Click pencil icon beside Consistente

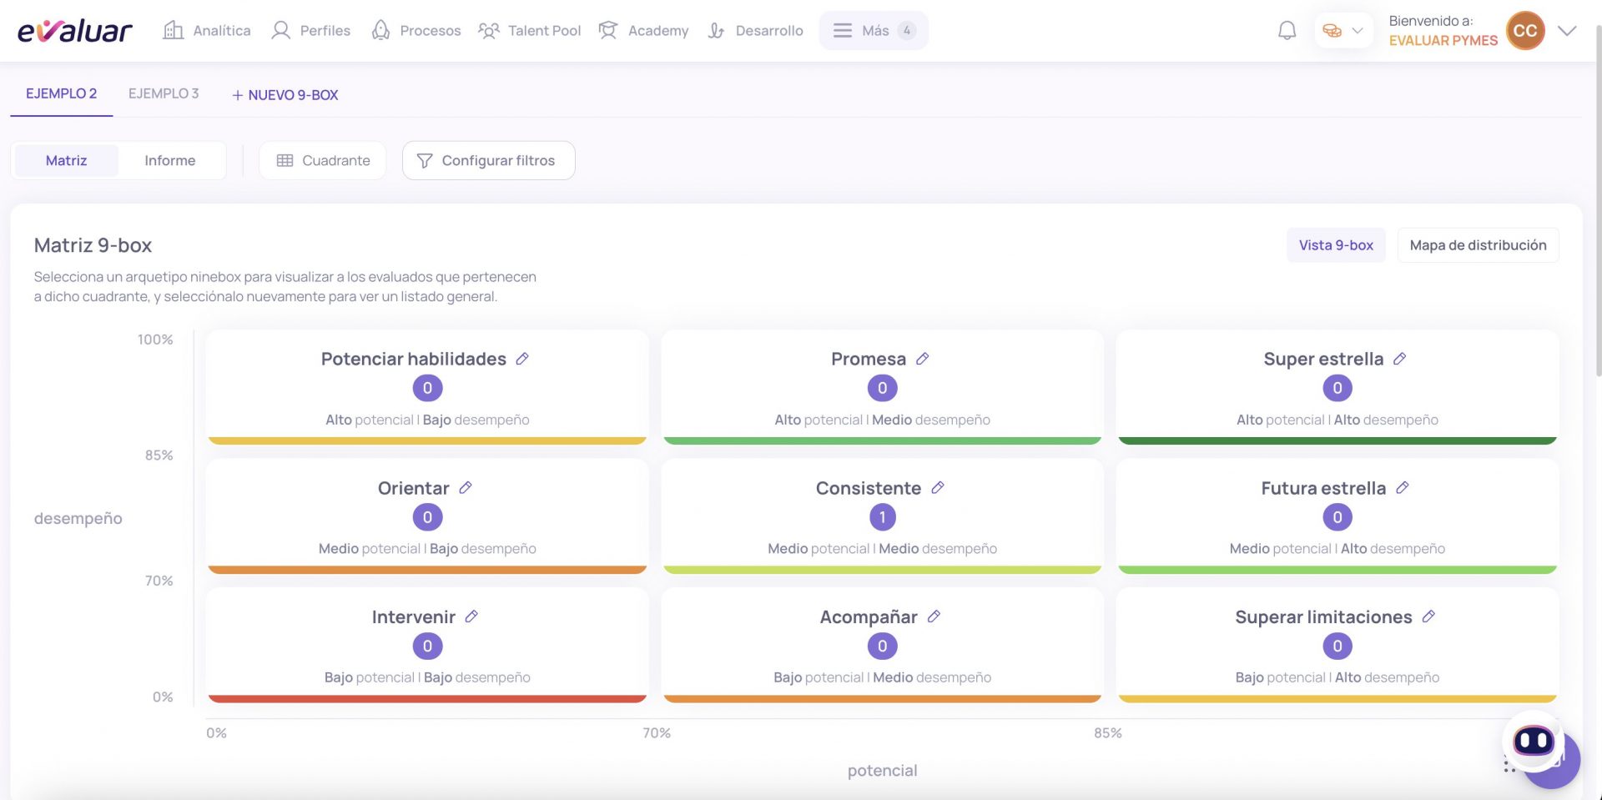click(x=937, y=487)
